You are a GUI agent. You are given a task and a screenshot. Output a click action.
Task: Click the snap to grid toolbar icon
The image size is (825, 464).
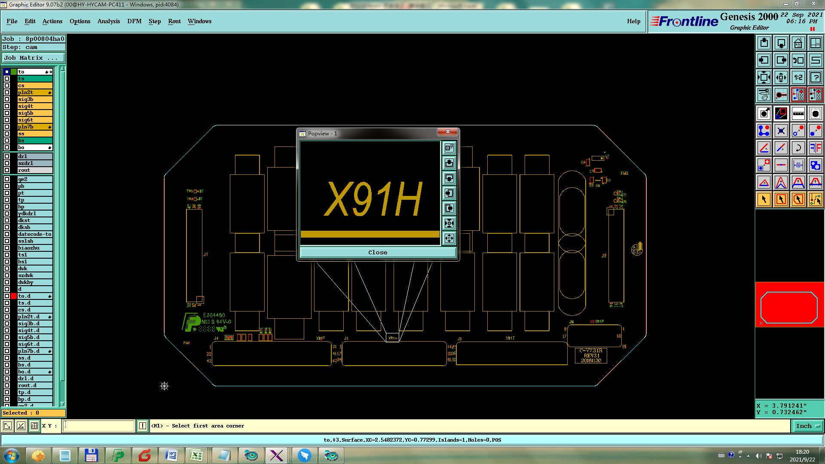click(34, 426)
